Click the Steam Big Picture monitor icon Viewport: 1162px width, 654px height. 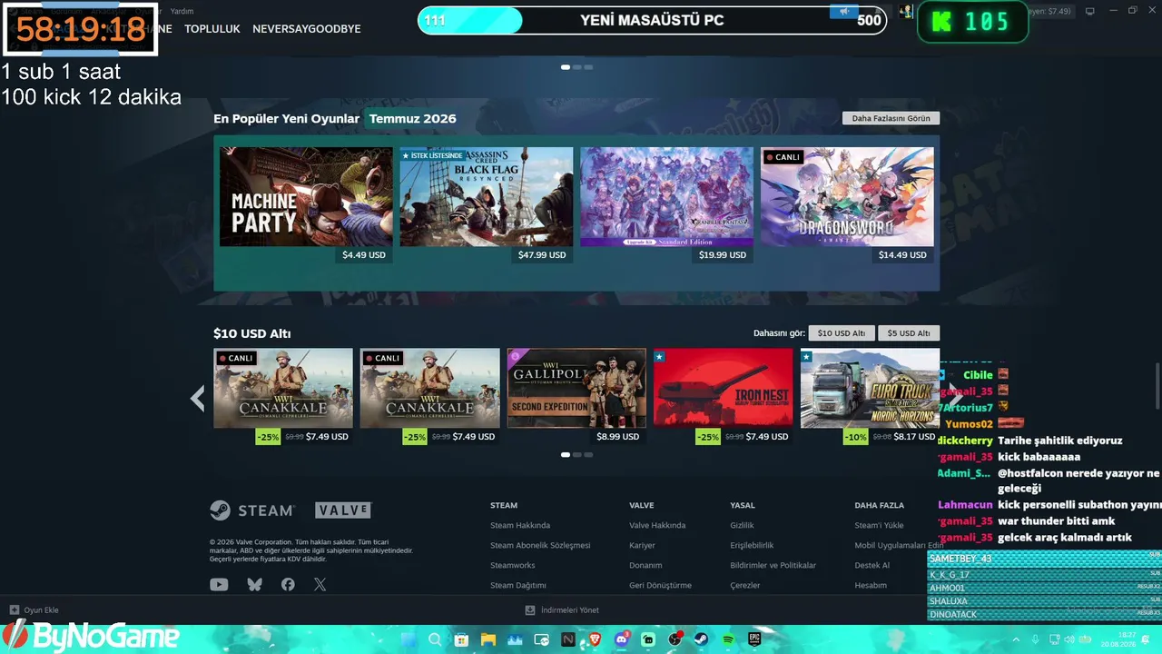click(1090, 11)
